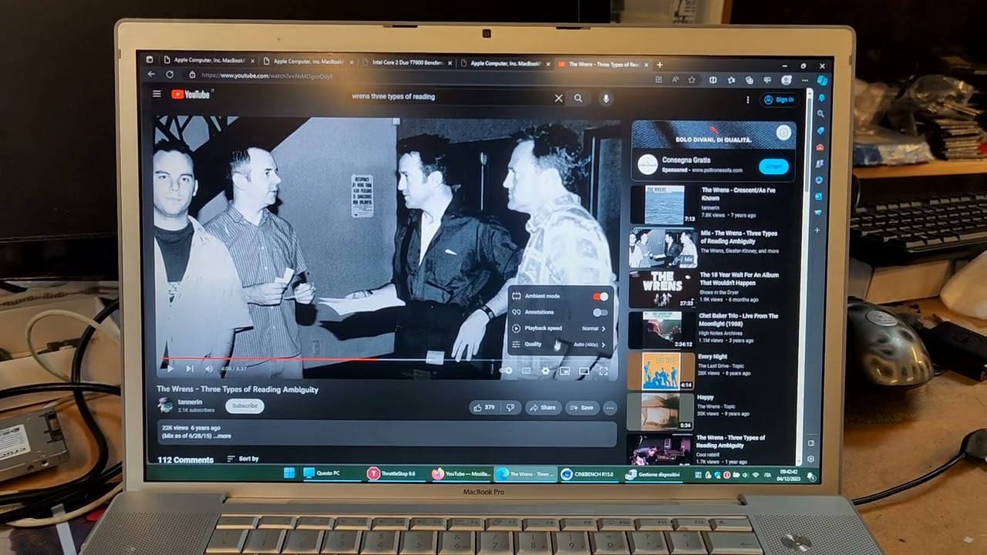This screenshot has height=555, width=987.
Task: Activate miniplayer mode icon
Action: pyautogui.click(x=564, y=371)
